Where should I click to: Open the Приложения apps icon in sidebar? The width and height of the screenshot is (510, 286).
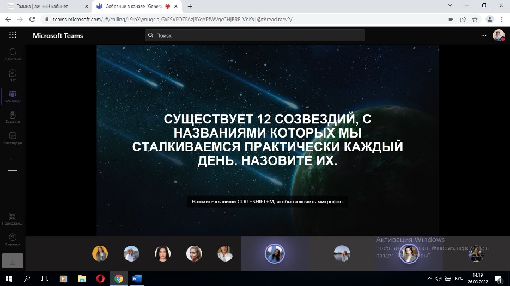pyautogui.click(x=13, y=218)
